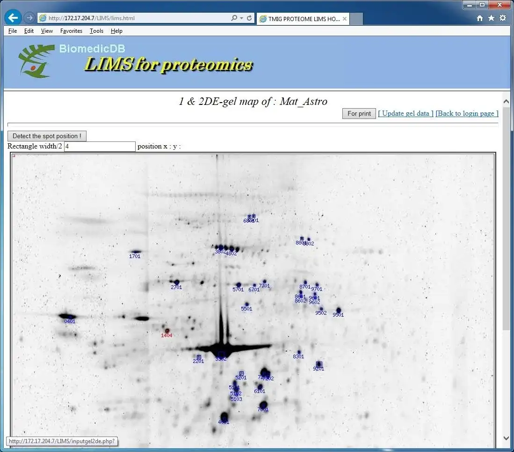Click the 'BiomedicDB' header text
514x452 pixels.
(x=92, y=49)
